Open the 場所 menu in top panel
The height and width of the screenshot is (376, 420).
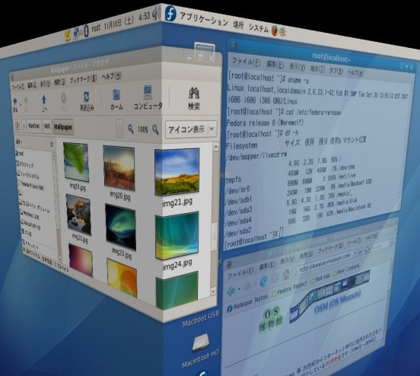coord(238,25)
